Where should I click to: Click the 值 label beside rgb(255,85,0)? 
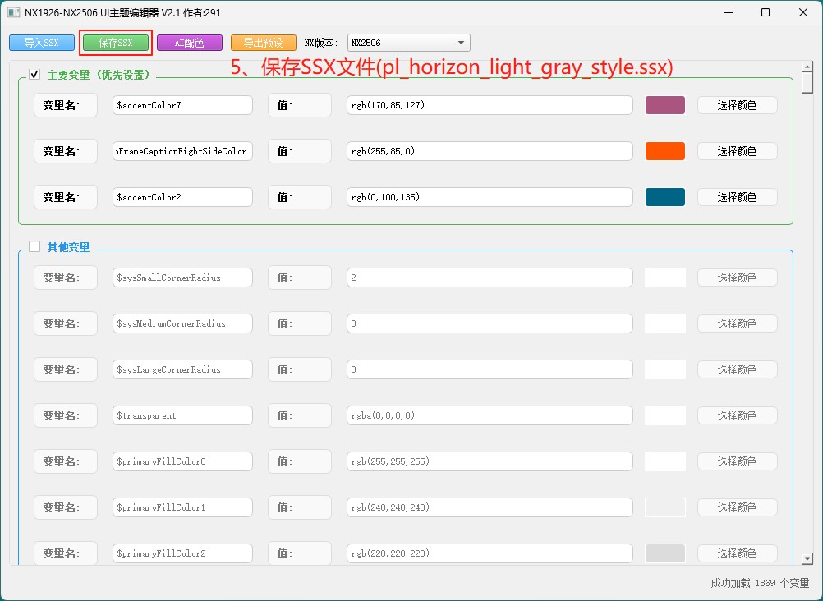[x=300, y=151]
